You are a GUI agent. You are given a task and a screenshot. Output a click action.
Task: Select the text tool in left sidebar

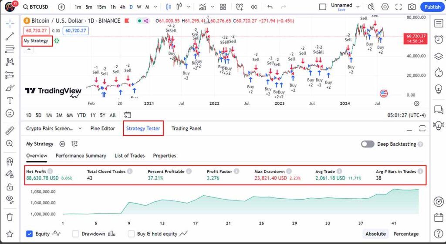point(10,100)
